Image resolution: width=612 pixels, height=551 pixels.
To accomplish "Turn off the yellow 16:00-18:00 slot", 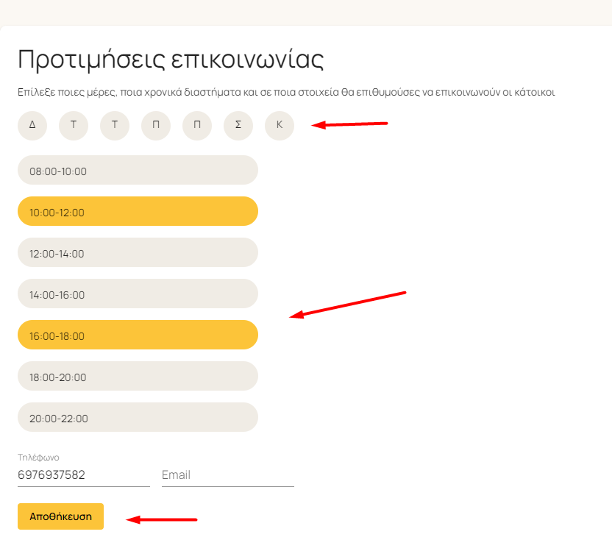I will point(138,335).
